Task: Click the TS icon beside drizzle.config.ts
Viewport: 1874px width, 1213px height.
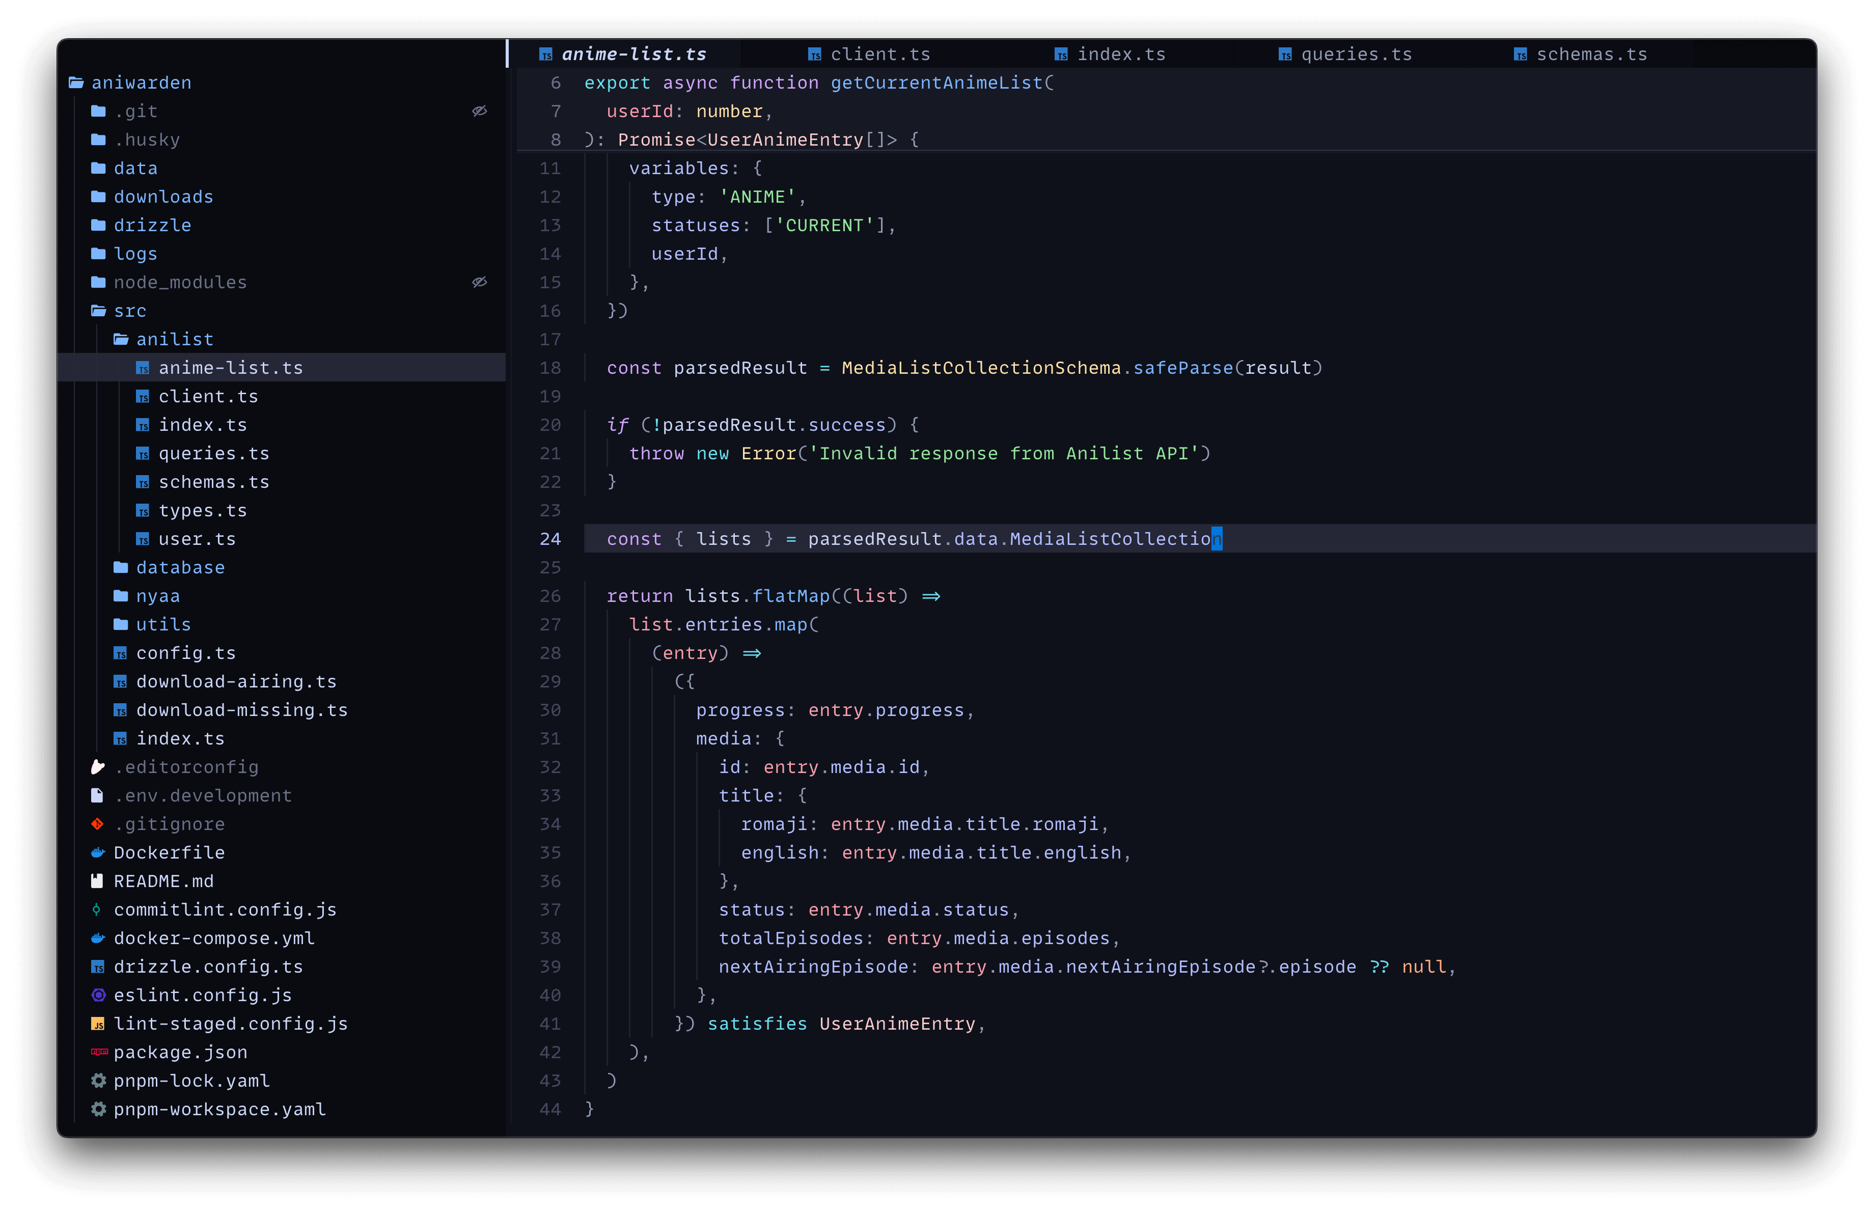Action: (98, 967)
